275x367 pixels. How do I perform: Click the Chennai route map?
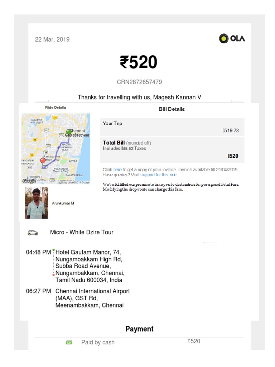tap(56, 149)
